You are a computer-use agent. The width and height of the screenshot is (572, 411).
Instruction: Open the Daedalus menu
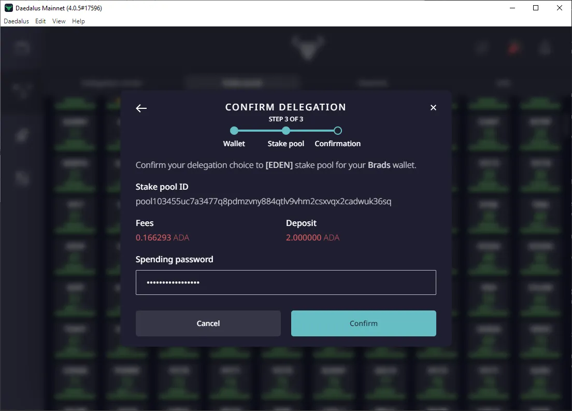click(17, 21)
